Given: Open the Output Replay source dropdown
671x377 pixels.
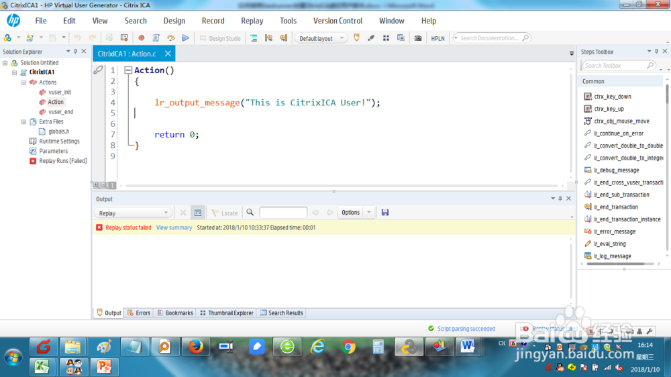Looking at the screenshot, I should (133, 213).
